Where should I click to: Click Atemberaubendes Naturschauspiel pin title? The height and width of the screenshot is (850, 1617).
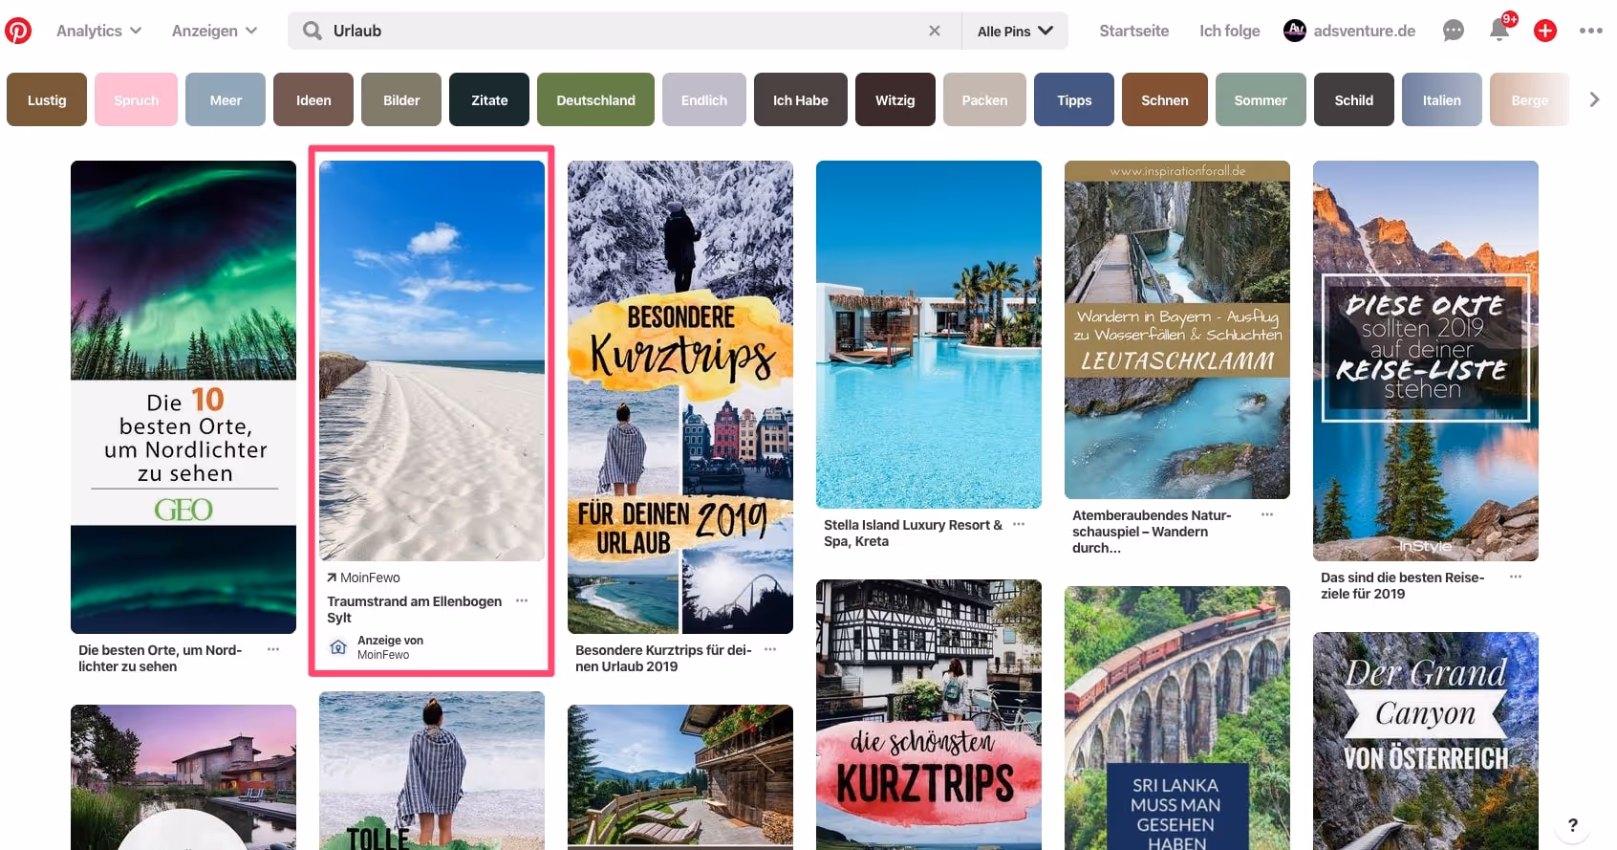(1152, 531)
